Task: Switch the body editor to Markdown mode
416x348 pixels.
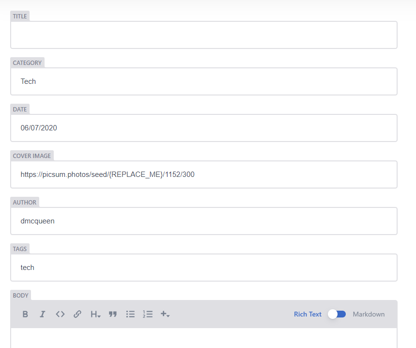Action: coord(337,314)
